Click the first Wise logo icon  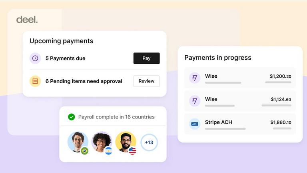point(195,78)
